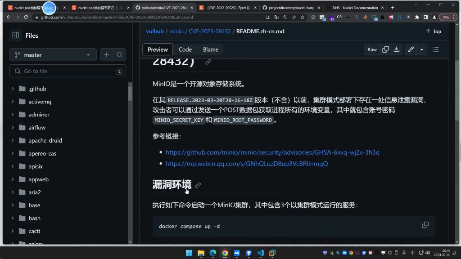461x259 pixels.
Task: Open CVE-2023-28432 breadcrumb link
Action: 210,31
